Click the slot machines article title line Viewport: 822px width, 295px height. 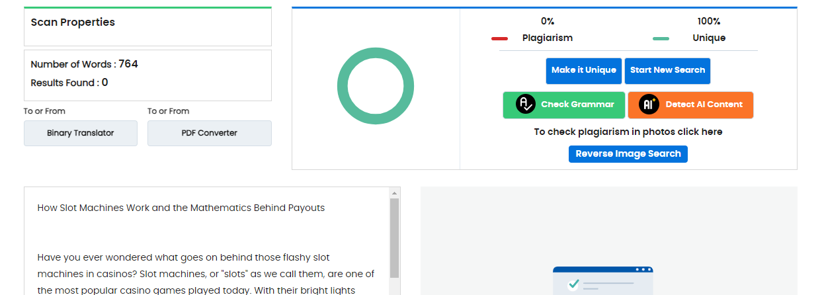pyautogui.click(x=181, y=208)
